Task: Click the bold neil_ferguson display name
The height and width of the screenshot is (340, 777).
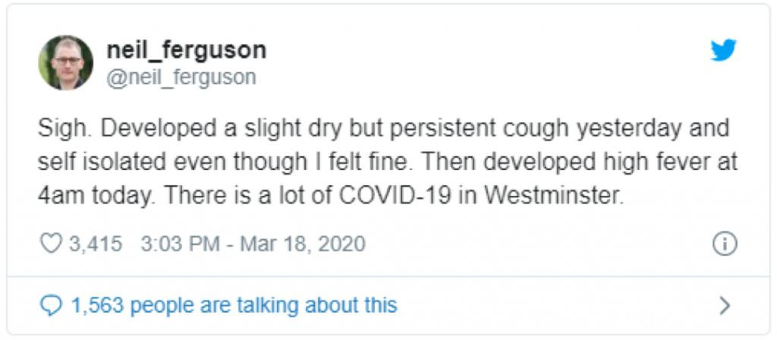Action: [186, 50]
